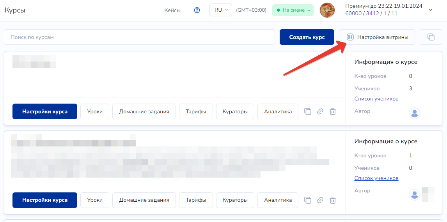Click the Поиск по курсам search field
This screenshot has height=222, width=447.
tap(139, 37)
